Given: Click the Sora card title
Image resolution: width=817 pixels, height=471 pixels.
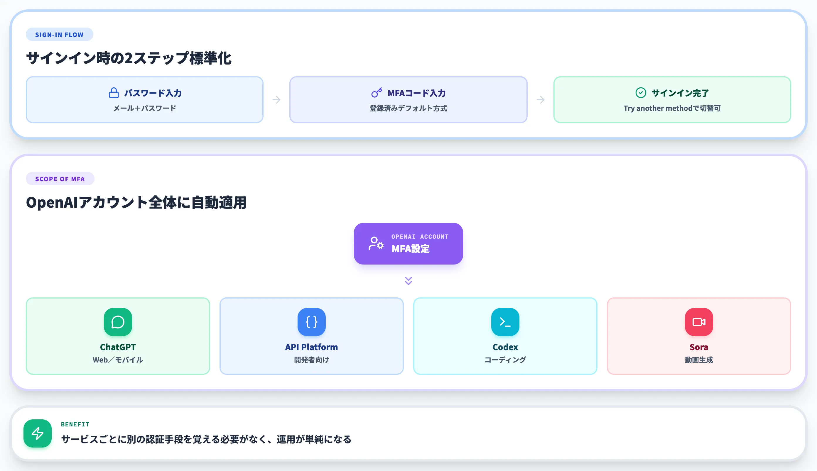Looking at the screenshot, I should pos(699,347).
